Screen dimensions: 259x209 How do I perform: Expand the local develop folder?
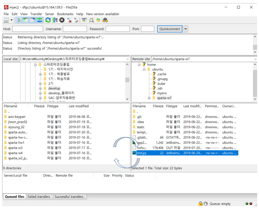pyautogui.click(x=40, y=88)
